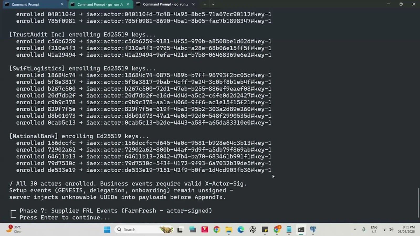Show hidden system tray icons
The height and width of the screenshot is (236, 420).
pyautogui.click(x=355, y=230)
